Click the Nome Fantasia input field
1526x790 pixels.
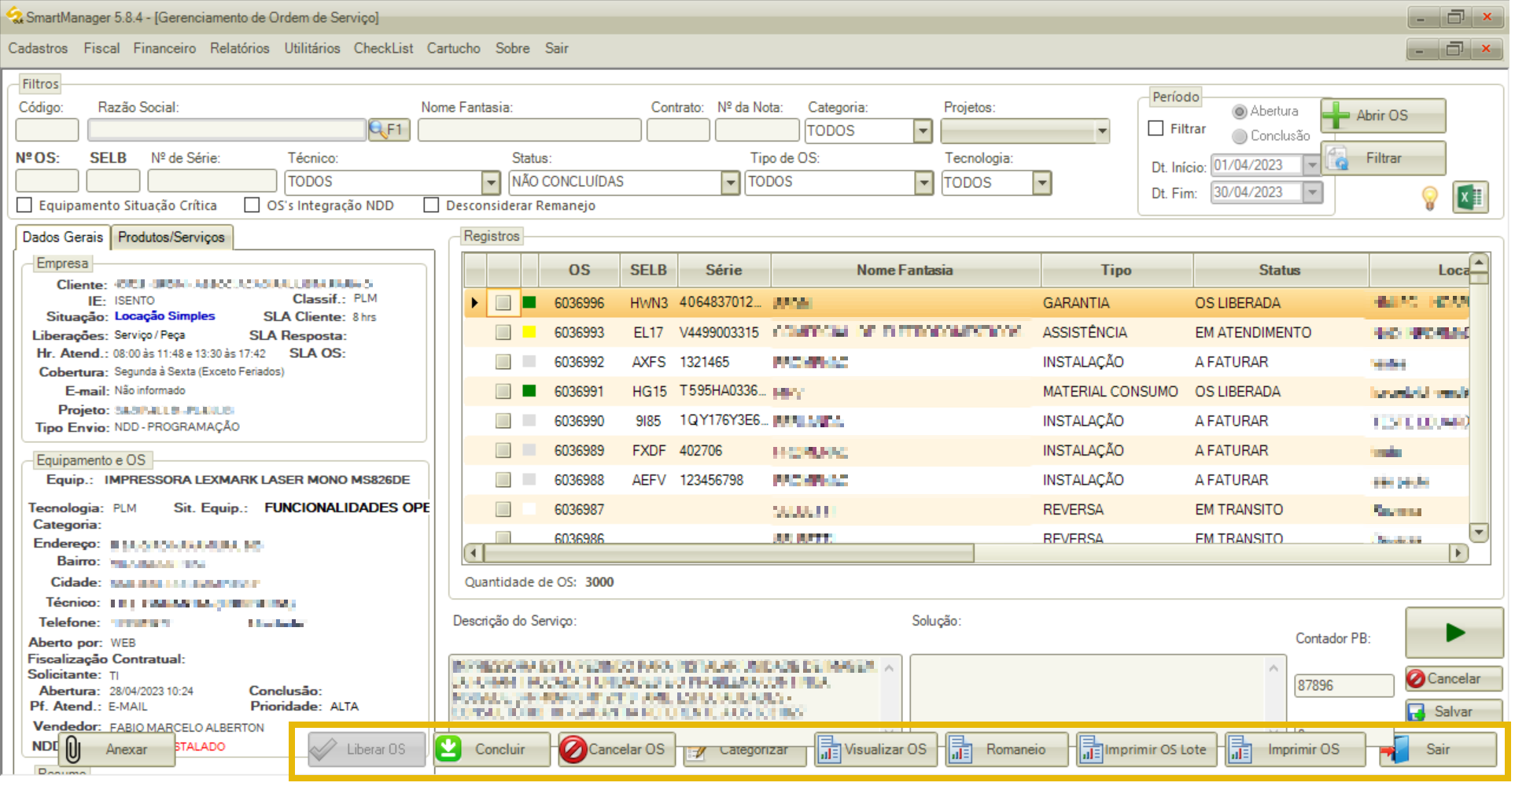pyautogui.click(x=529, y=130)
